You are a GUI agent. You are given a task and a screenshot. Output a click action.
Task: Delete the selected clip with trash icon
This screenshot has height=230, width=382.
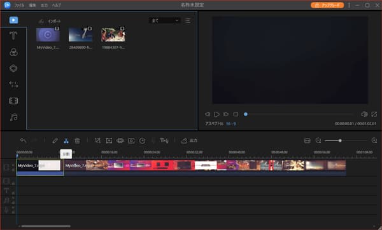77,140
